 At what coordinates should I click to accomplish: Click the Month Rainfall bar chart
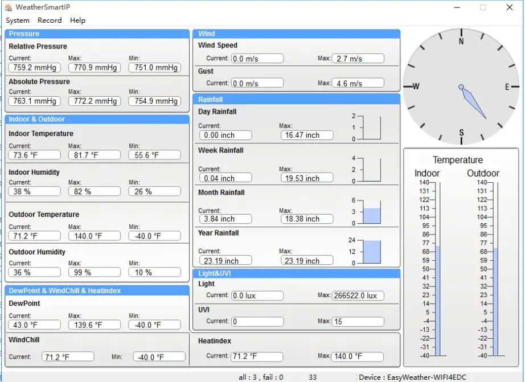[x=372, y=212]
